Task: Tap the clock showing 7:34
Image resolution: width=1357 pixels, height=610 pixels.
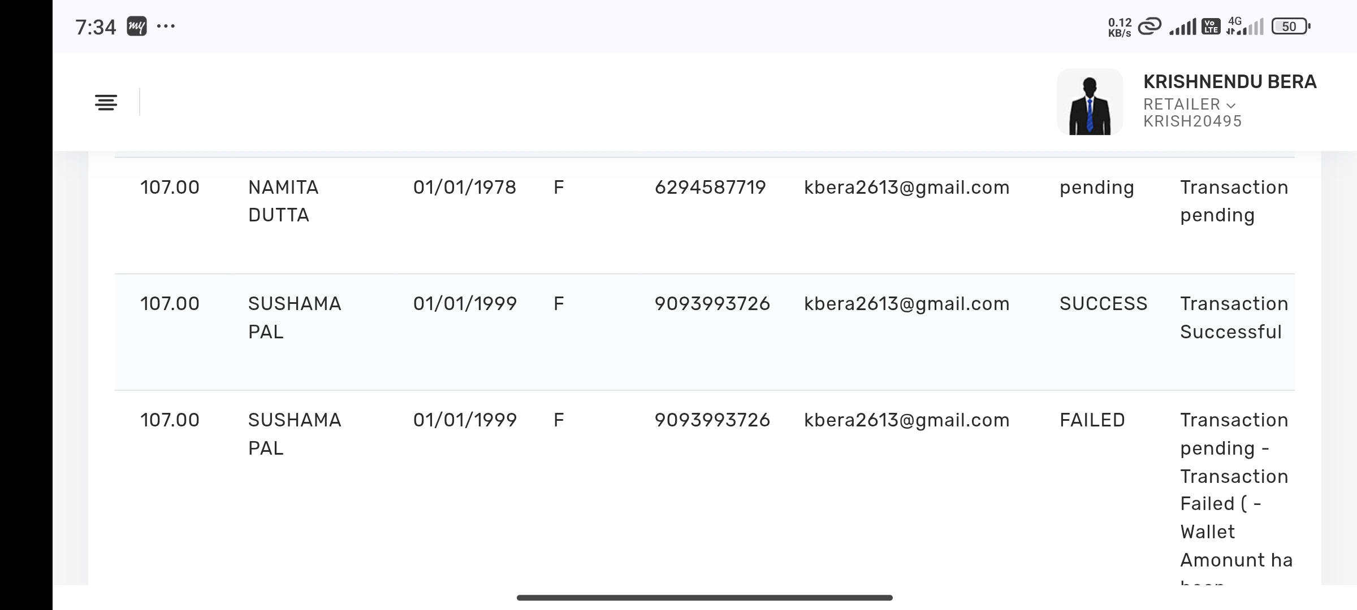Action: pos(96,27)
